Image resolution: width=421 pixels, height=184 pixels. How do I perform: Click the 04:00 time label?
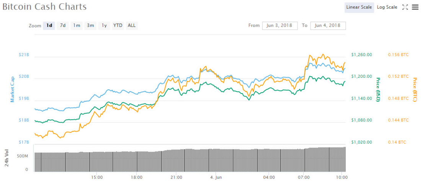269,177
